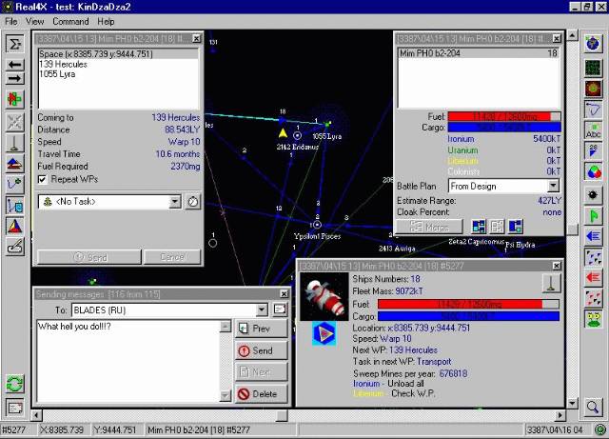The width and height of the screenshot is (609, 439).
Task: Click the grayed crossed-lines toolbar icon
Action: click(x=15, y=122)
